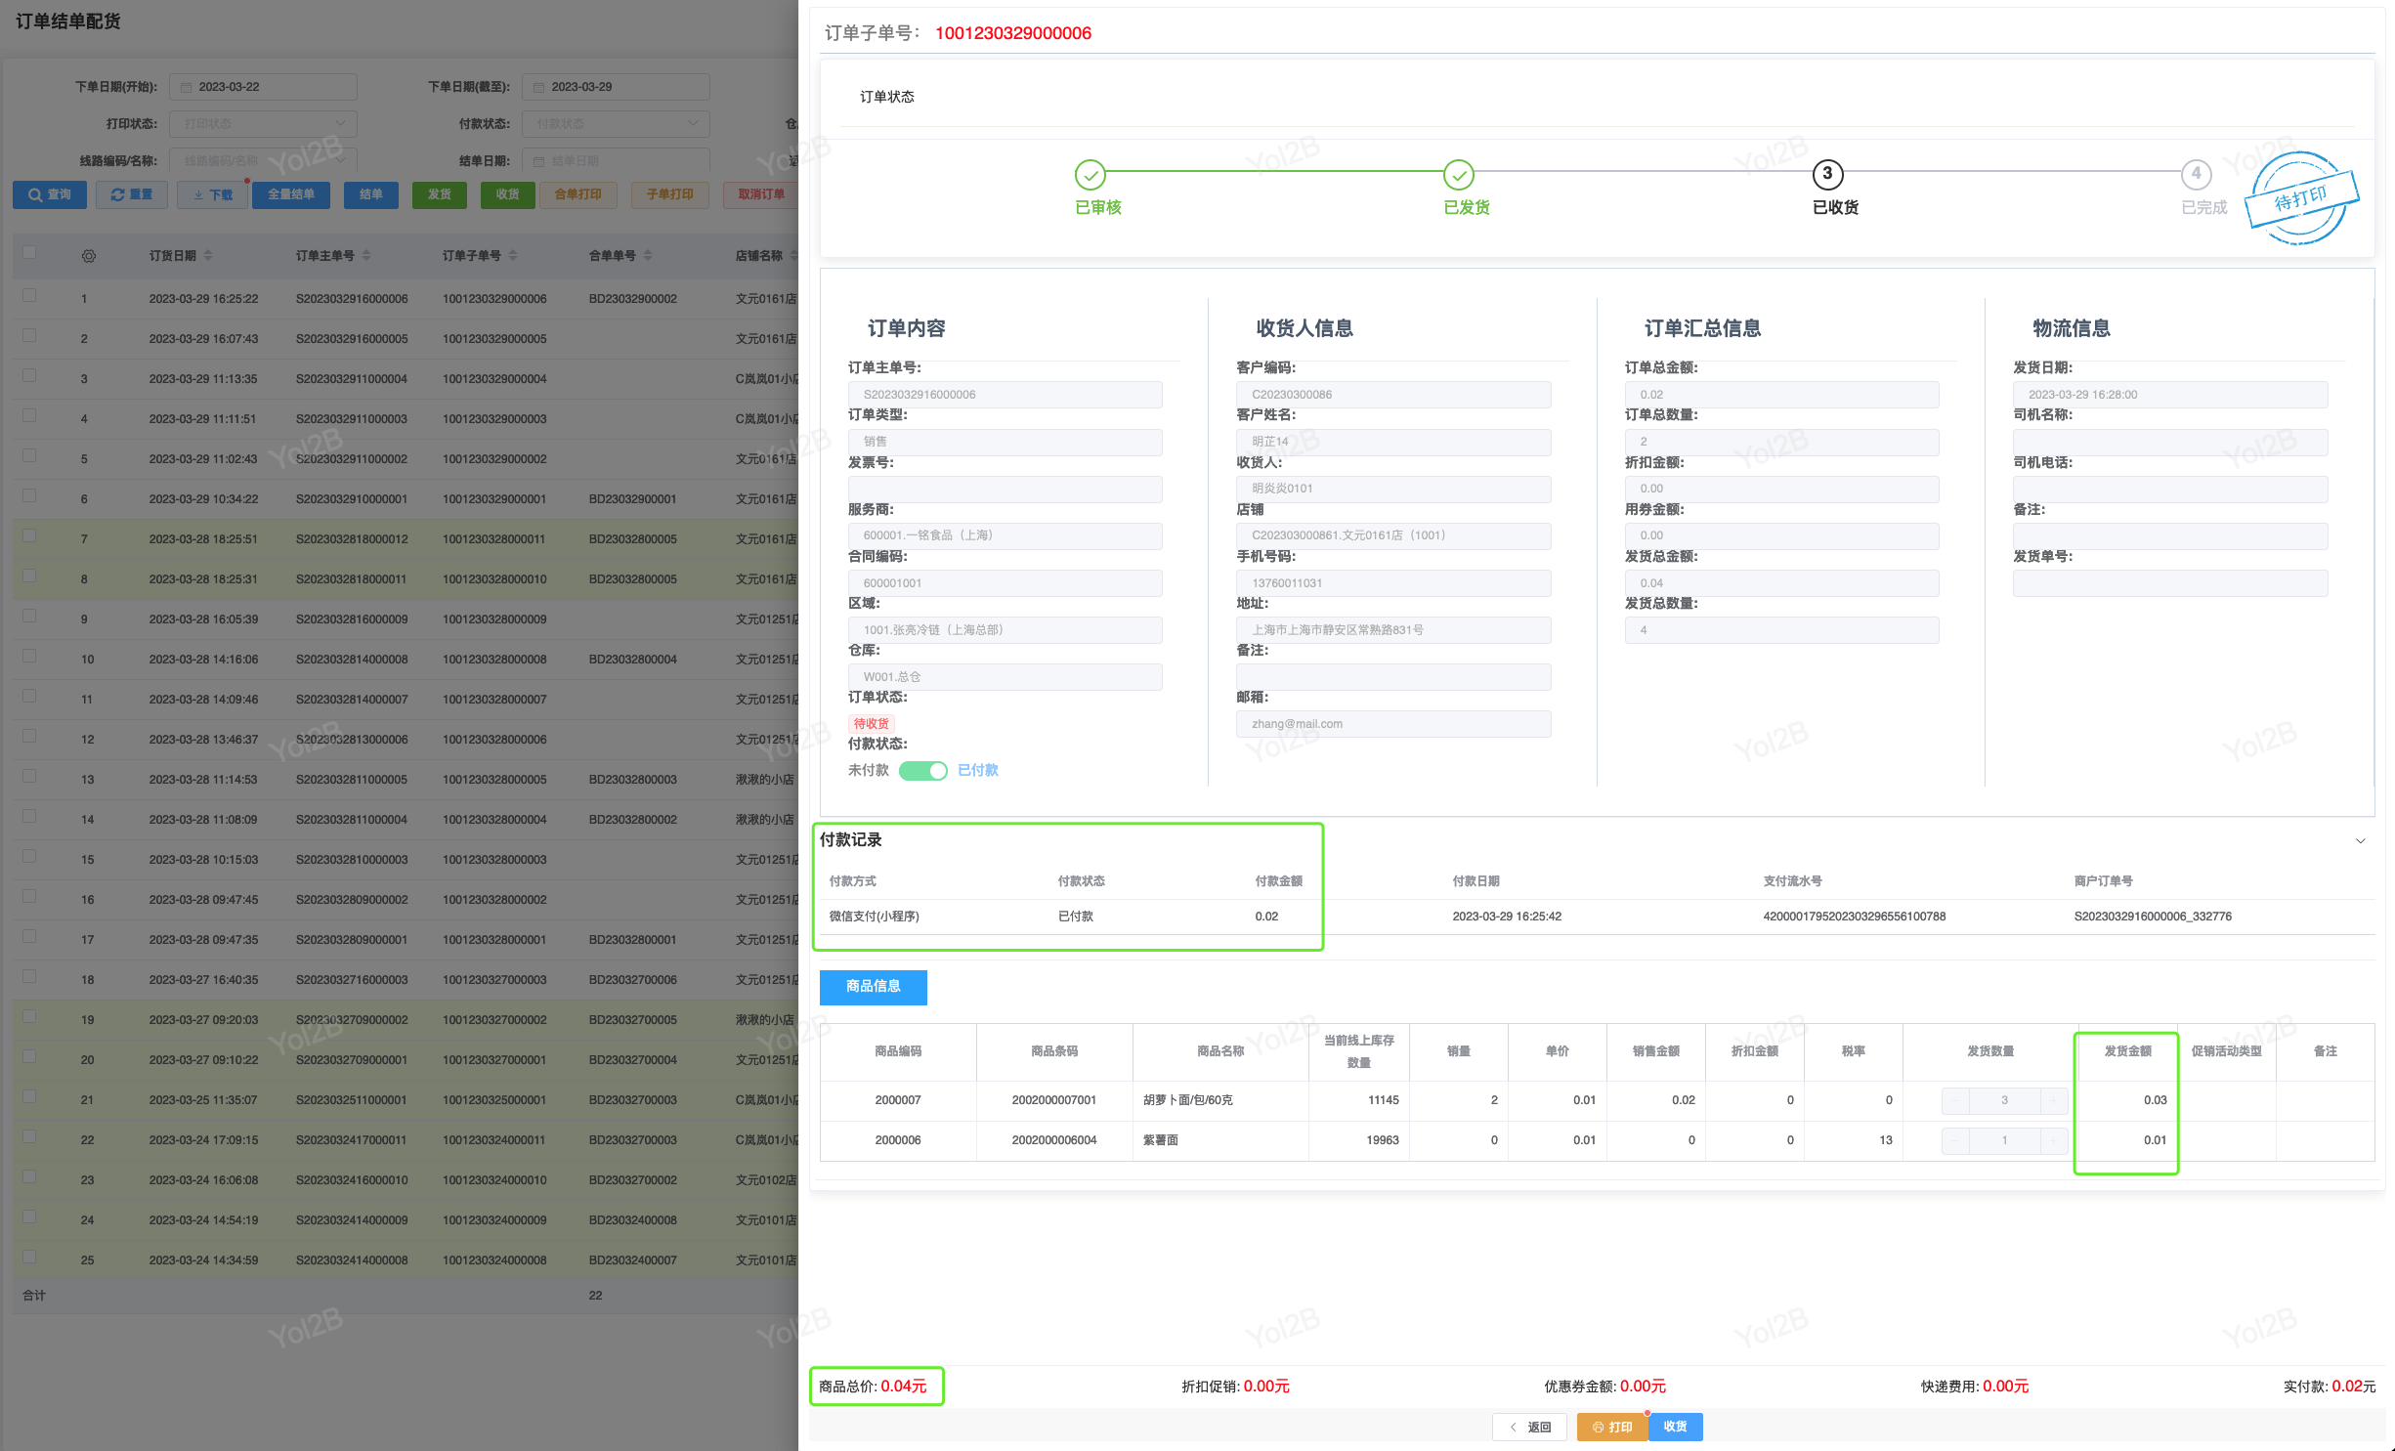The height and width of the screenshot is (1451, 2395).
Task: Click the 订单主单号 column sort arrows
Action: pos(366,256)
